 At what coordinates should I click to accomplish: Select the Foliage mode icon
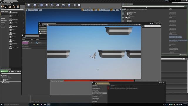(x=14, y=7)
